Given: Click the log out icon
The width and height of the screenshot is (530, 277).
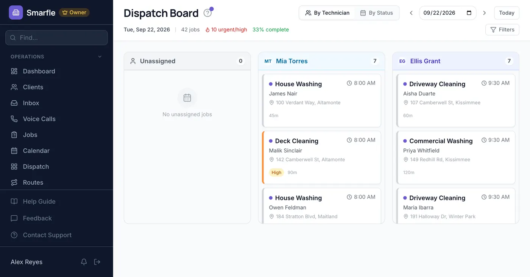Looking at the screenshot, I should point(97,262).
